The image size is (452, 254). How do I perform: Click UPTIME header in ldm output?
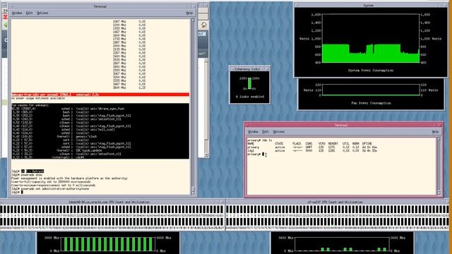[367, 144]
